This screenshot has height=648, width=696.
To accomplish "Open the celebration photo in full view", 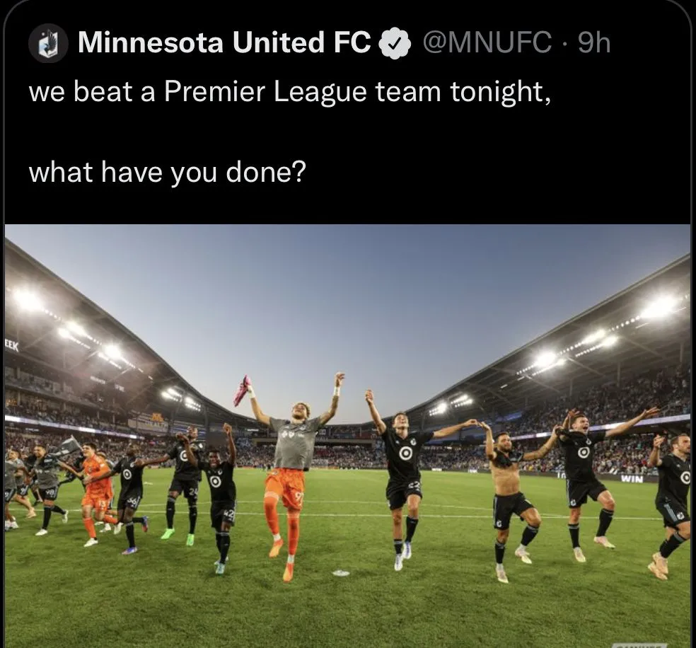I will [347, 436].
